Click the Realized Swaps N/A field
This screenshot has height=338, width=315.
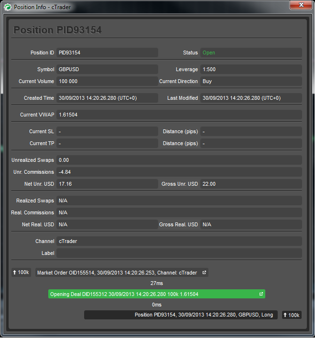(179, 201)
